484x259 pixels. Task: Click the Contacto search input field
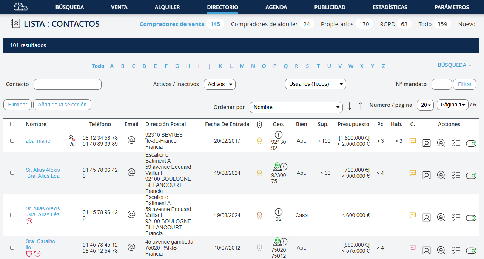(68, 84)
